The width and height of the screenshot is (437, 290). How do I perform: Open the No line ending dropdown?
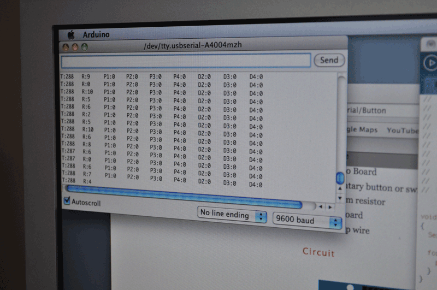click(x=232, y=215)
